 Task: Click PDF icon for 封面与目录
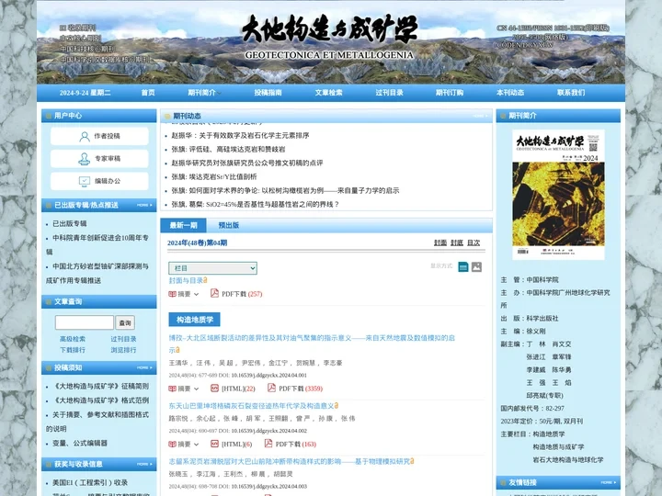tap(214, 293)
